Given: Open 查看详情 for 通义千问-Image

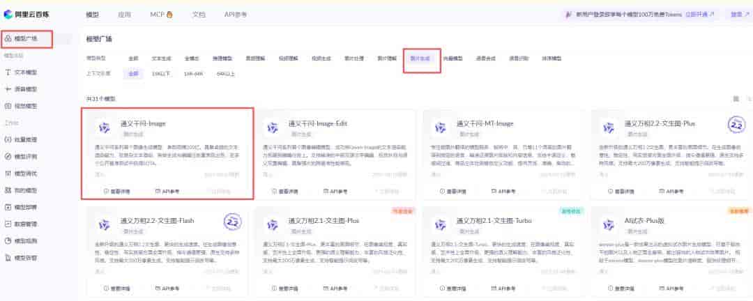Looking at the screenshot, I should (x=116, y=191).
